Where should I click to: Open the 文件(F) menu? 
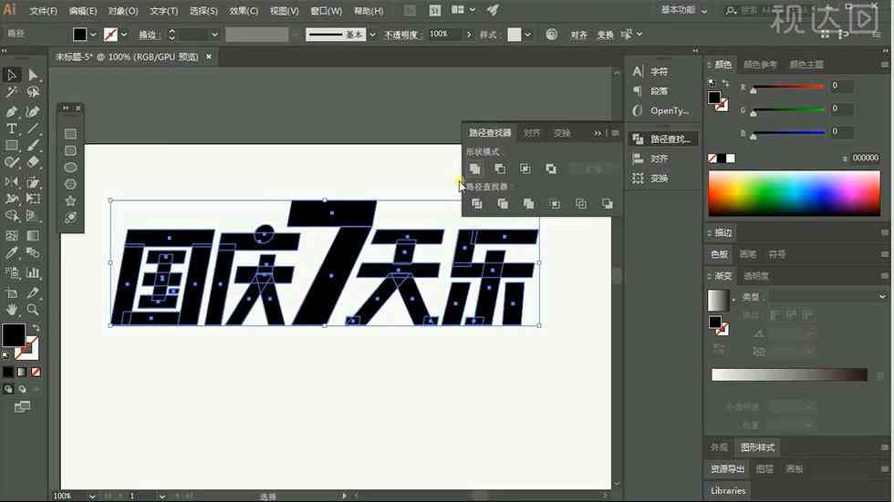click(44, 11)
